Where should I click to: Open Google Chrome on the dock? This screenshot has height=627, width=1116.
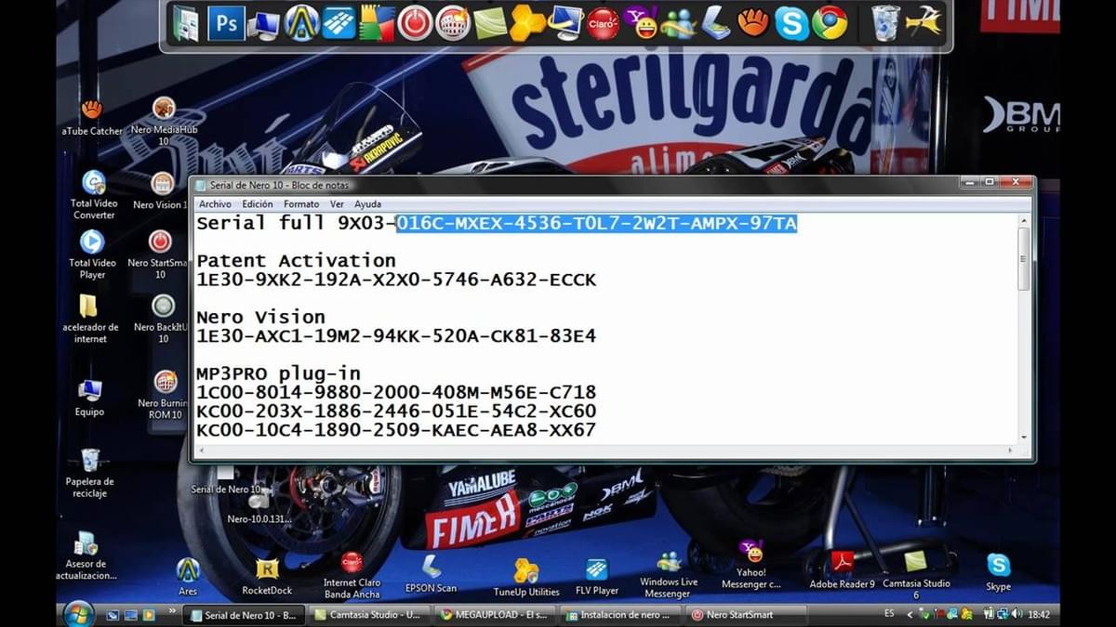[829, 23]
